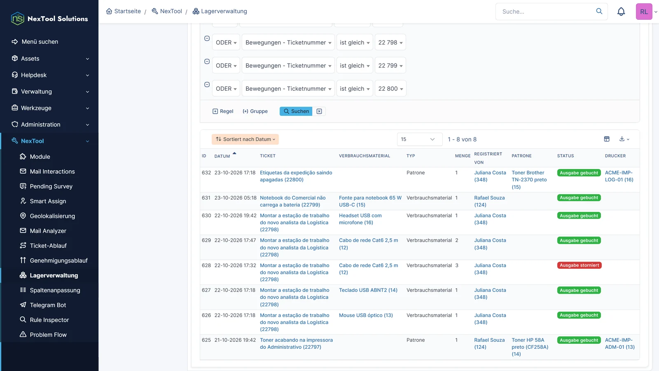Screen dimensions: 659x371
Task: Click the notifications bell icon
Action: 621,12
